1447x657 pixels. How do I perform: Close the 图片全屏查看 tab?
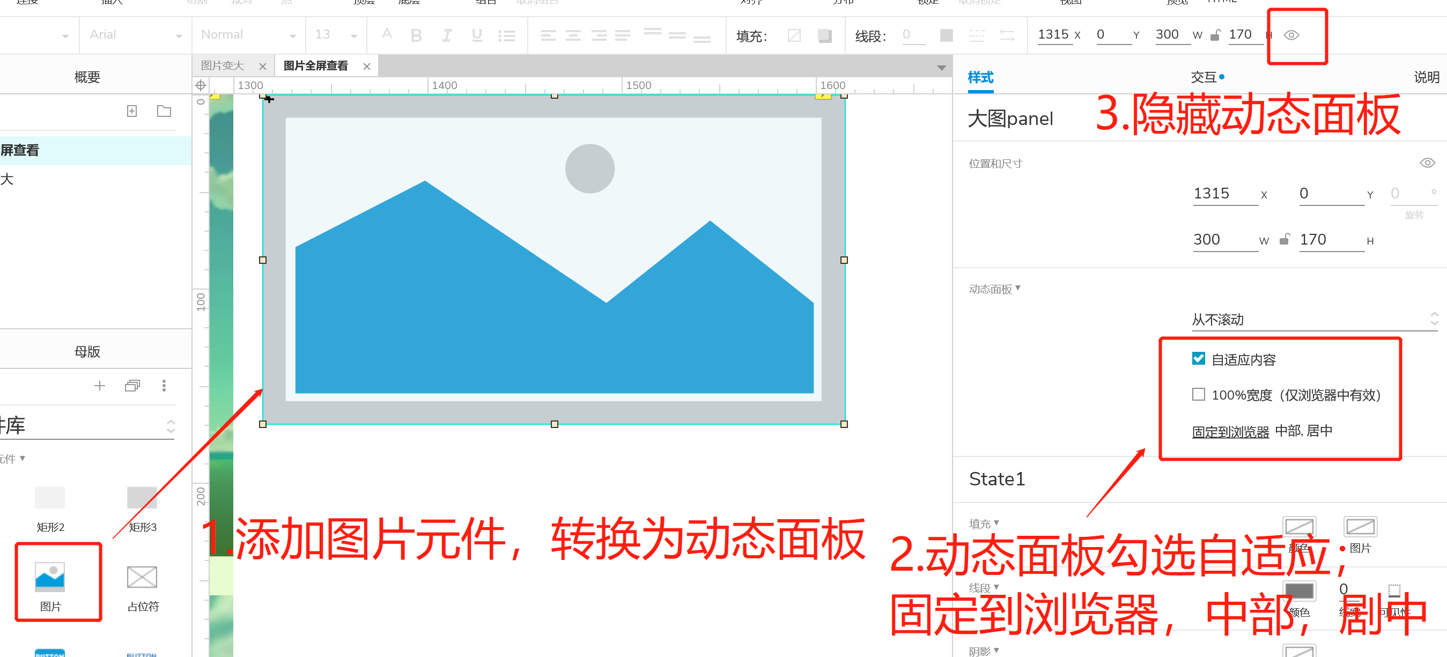coord(367,67)
